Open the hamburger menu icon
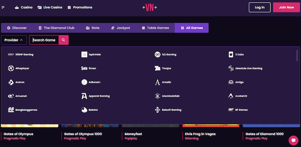The height and width of the screenshot is (147, 301). 3,7
